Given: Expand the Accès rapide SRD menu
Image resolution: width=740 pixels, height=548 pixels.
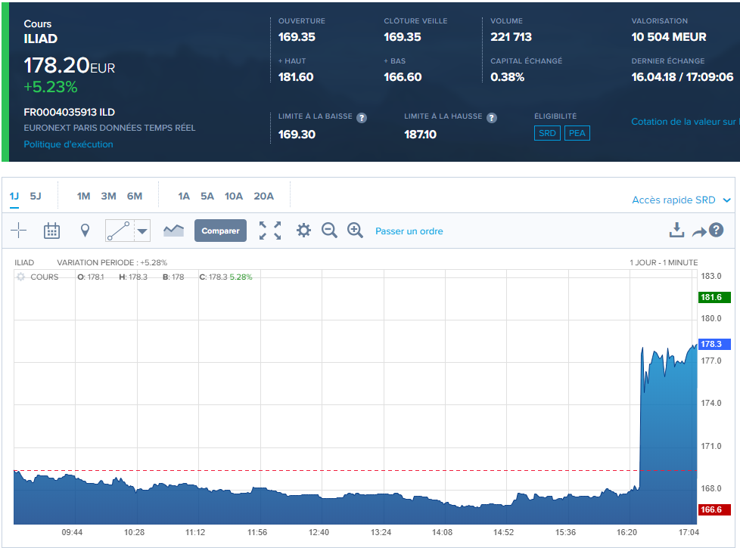Looking at the screenshot, I should click(x=681, y=200).
